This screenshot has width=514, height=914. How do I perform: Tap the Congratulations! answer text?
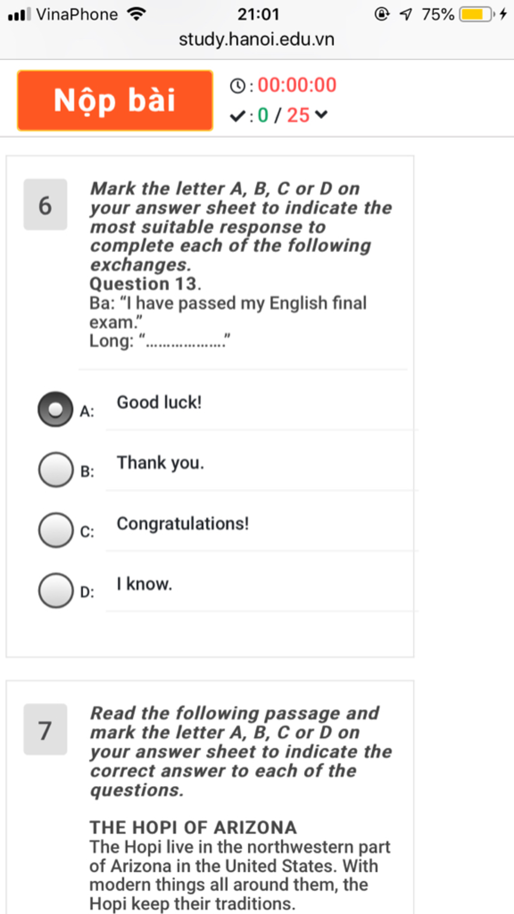(183, 524)
